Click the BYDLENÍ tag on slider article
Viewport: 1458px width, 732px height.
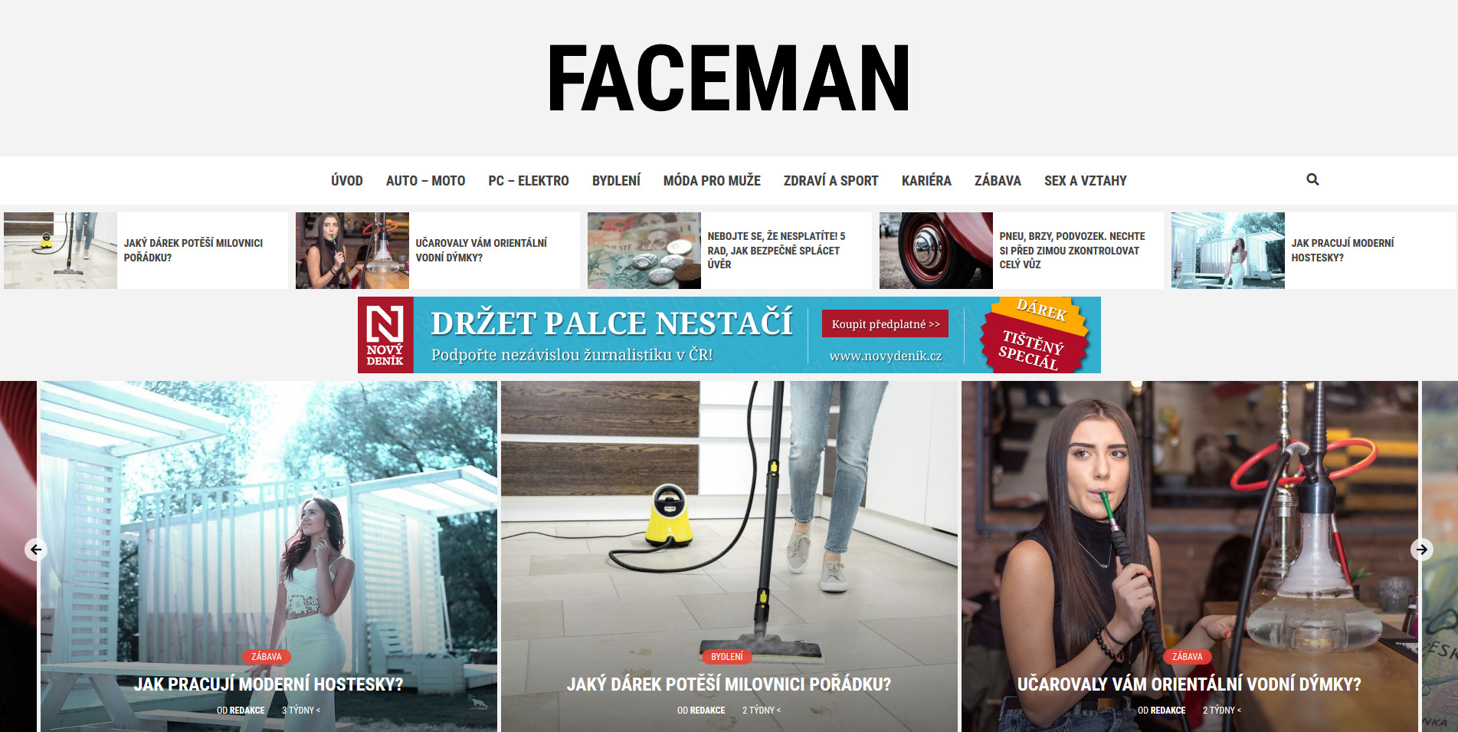coord(727,657)
